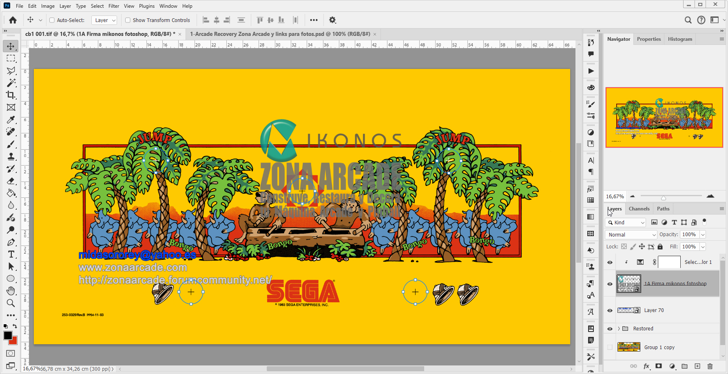Hide the 1A Firma mikonos fotoshop layer

[x=610, y=284]
